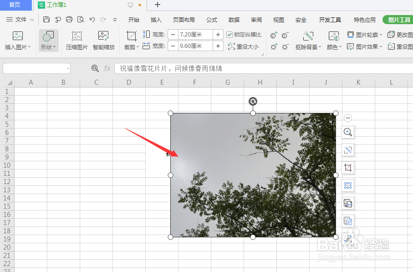Click the width field 9.60厘米
Viewport: 413px width, 272px height.
click(195, 46)
